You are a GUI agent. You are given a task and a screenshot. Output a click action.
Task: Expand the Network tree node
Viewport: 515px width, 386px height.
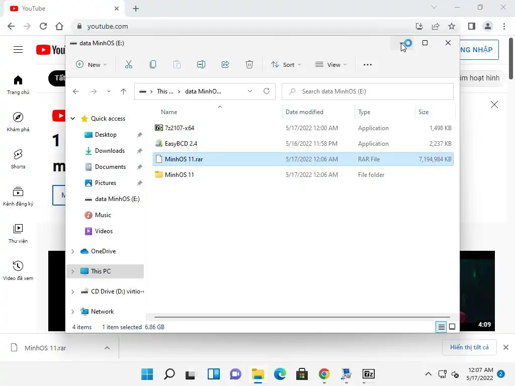73,312
